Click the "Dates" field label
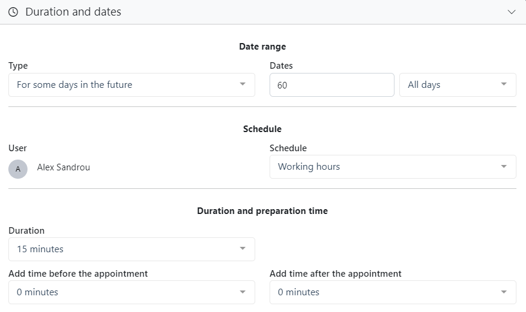 coord(281,66)
